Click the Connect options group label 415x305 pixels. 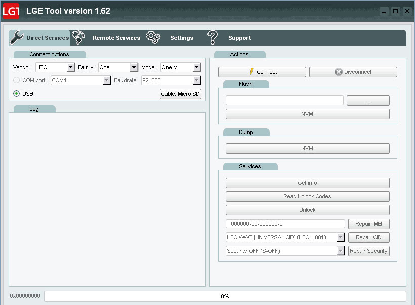coord(49,54)
